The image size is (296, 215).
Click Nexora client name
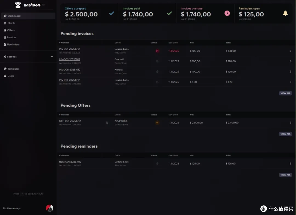(118, 70)
